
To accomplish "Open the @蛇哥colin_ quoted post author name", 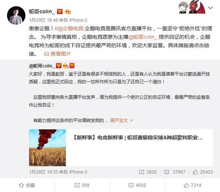I will tap(42, 66).
